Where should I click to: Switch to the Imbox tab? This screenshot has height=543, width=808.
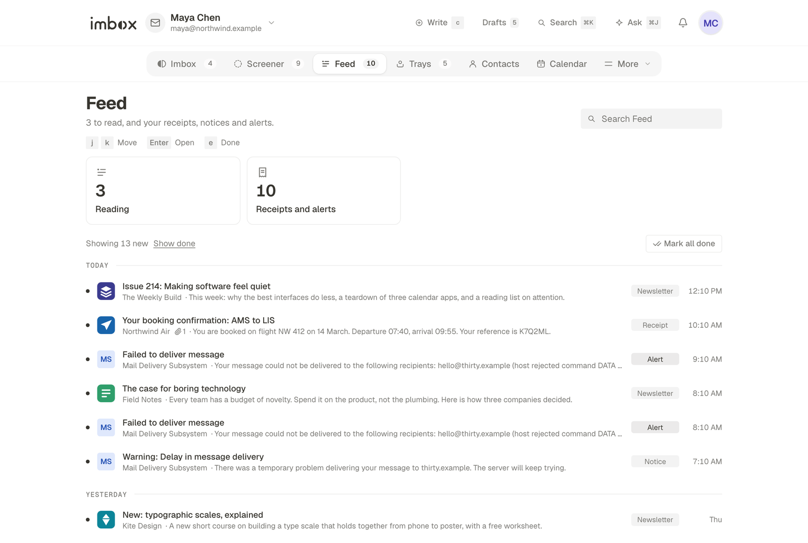(186, 64)
